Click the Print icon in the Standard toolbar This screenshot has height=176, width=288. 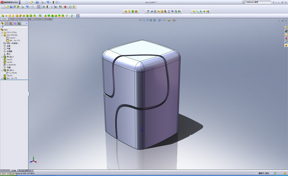[22, 7]
